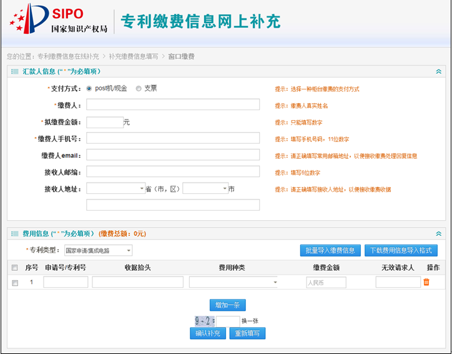Click the 申请号/专利号 column header
This screenshot has width=452, height=354.
[x=66, y=268]
